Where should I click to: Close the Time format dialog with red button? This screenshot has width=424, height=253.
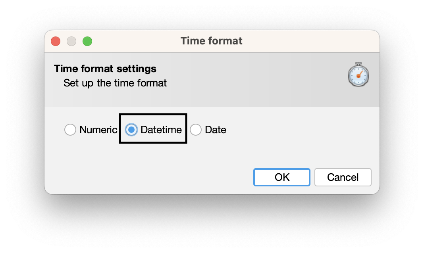pos(56,41)
